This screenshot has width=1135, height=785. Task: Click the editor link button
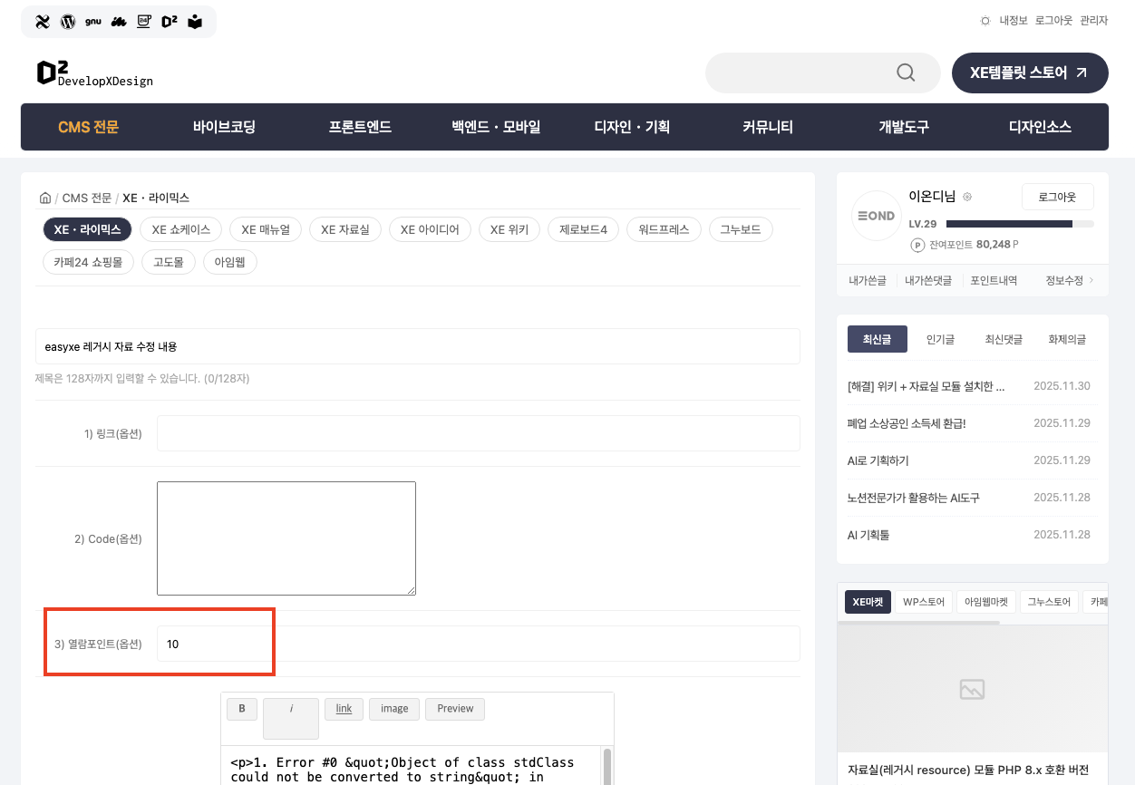(x=344, y=709)
